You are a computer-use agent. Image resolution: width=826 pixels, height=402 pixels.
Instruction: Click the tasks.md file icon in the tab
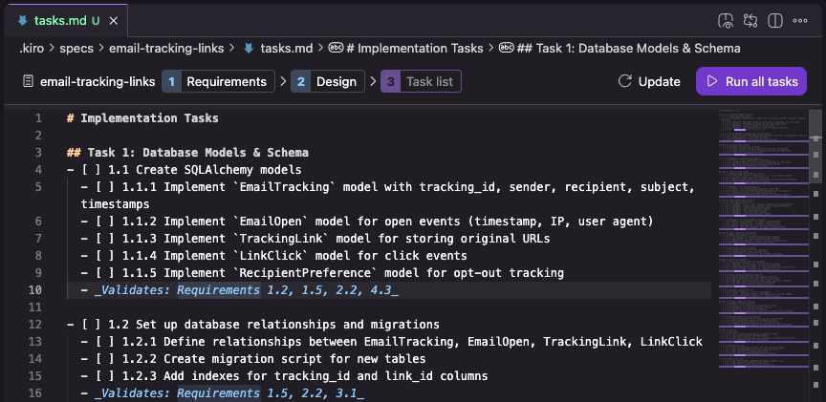pyautogui.click(x=22, y=20)
